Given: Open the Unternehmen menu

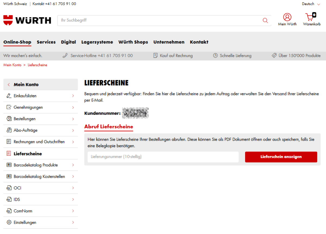Looking at the screenshot, I should [169, 42].
